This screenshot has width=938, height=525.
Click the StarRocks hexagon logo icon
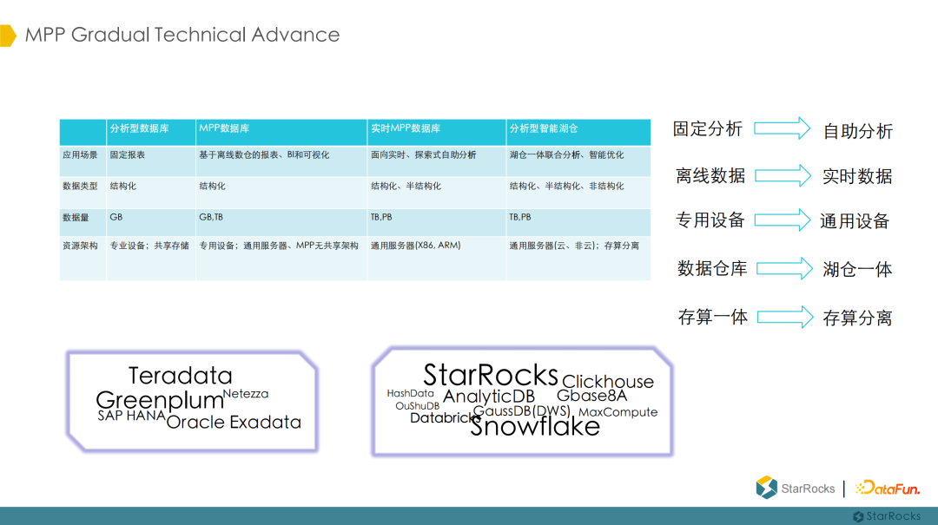click(x=766, y=488)
